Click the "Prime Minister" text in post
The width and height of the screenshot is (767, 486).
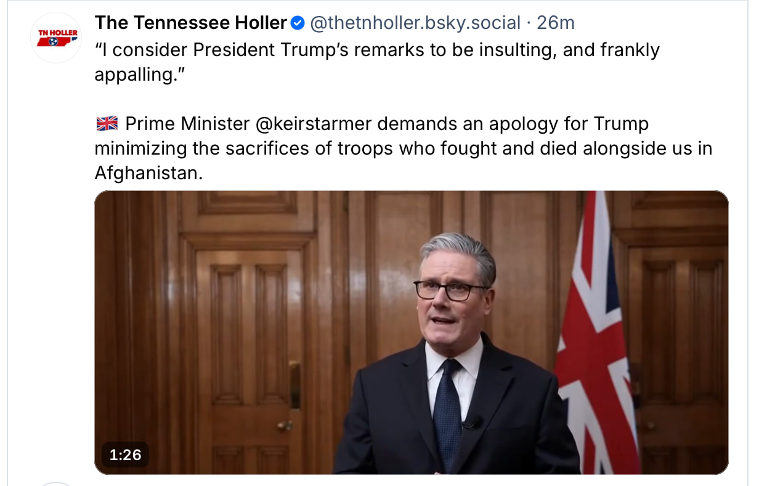click(187, 124)
